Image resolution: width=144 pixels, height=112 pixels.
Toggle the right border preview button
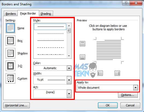pyautogui.click(x=117, y=73)
